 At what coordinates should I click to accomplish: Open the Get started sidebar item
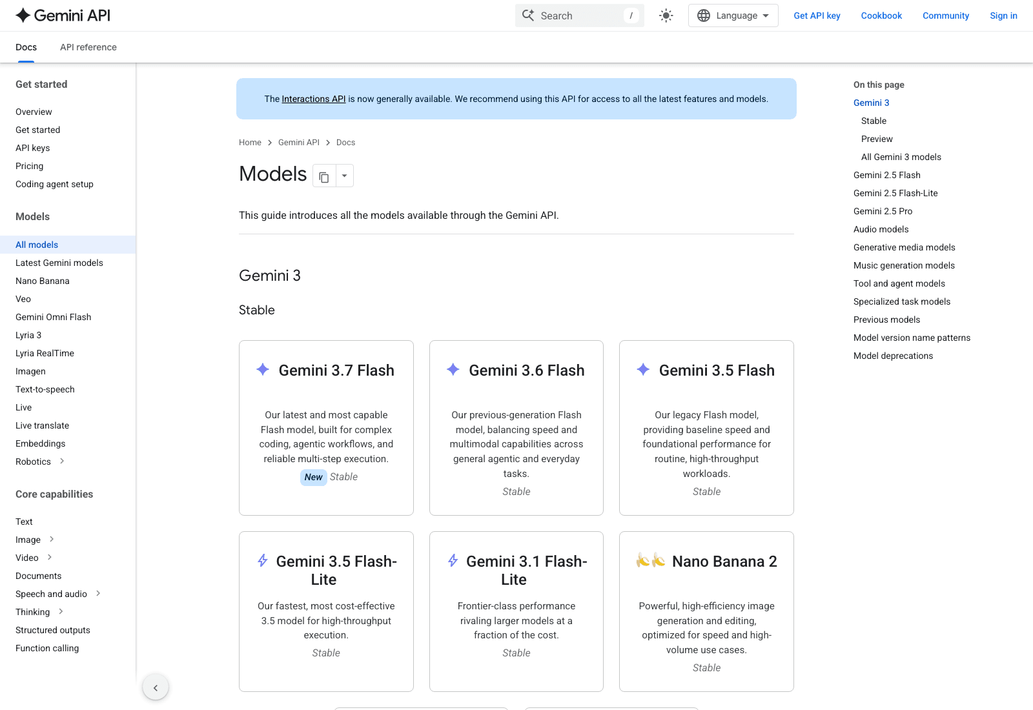(37, 130)
